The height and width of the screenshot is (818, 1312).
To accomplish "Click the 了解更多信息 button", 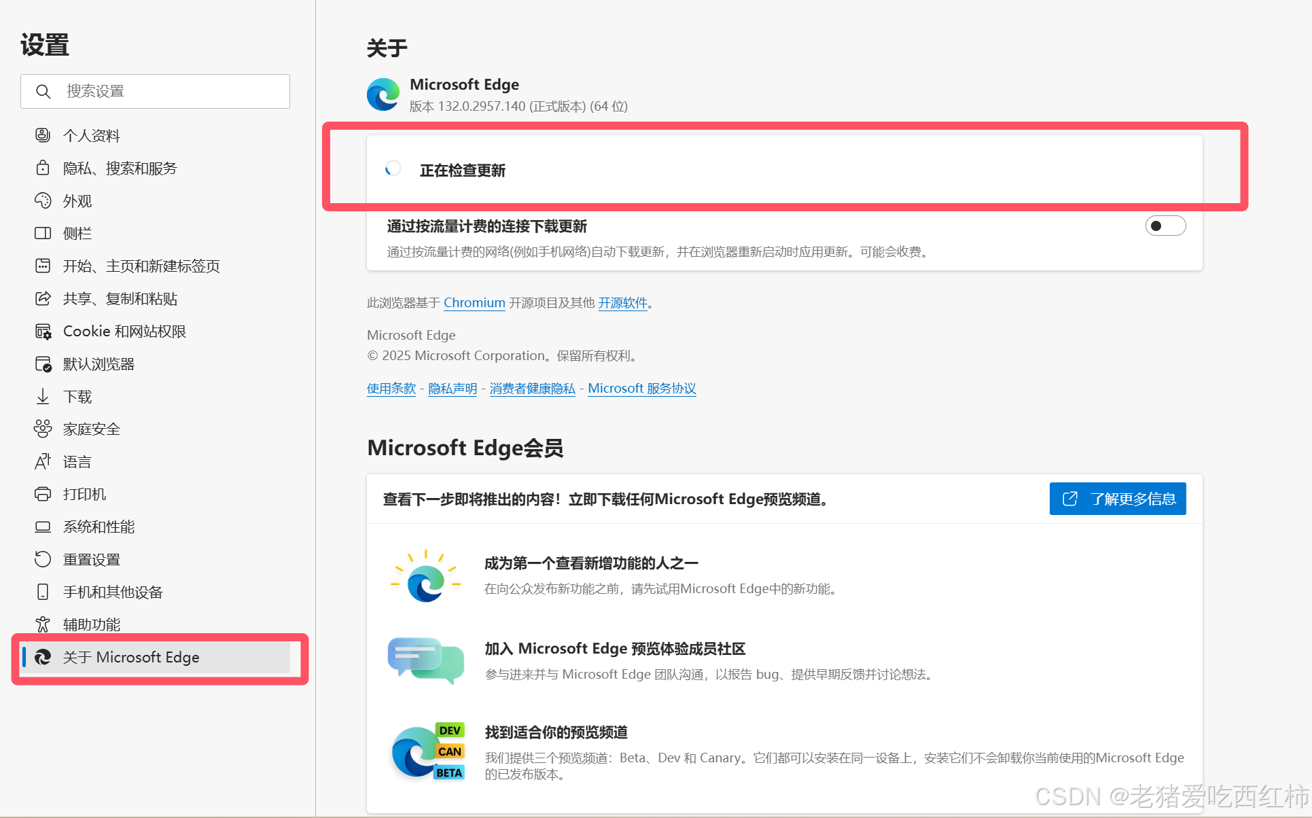I will coord(1118,499).
